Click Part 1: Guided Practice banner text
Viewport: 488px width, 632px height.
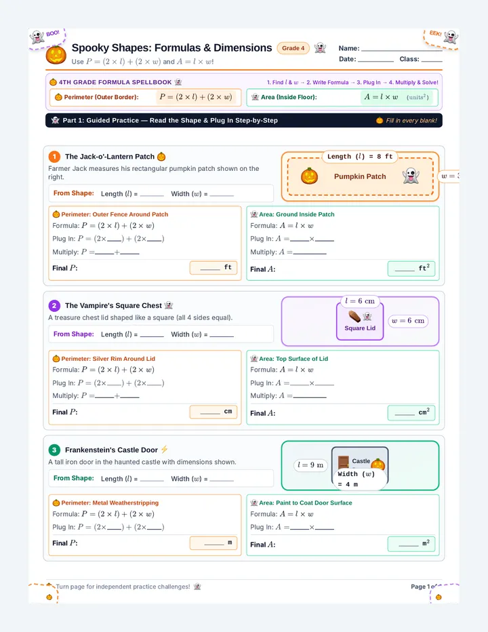tap(170, 120)
